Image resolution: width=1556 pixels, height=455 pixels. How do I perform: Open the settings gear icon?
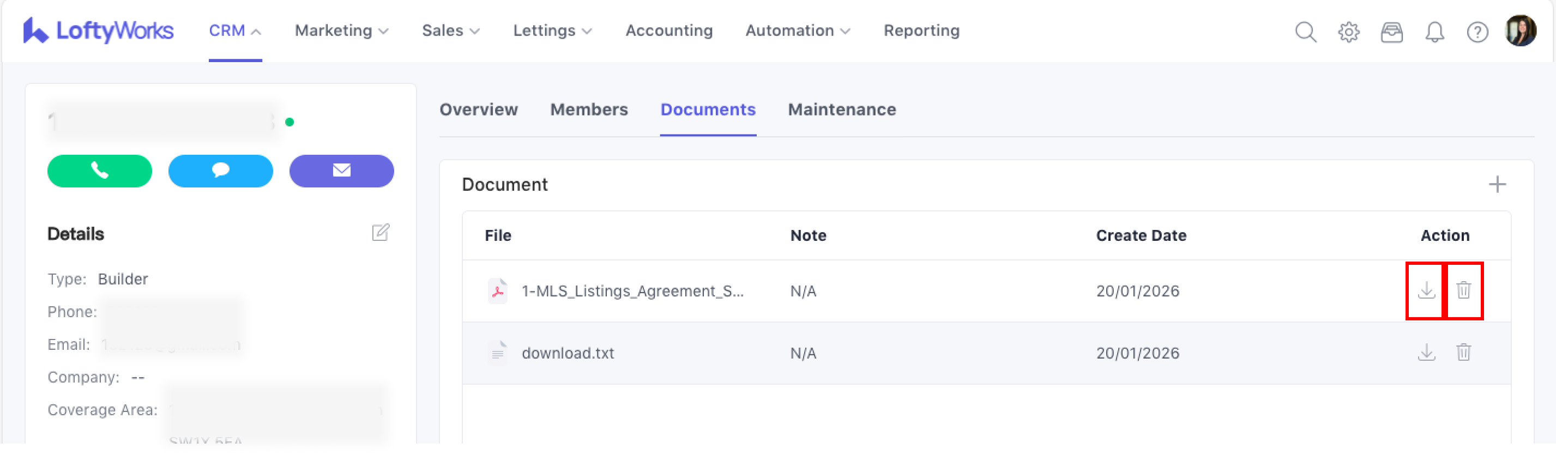point(1348,32)
